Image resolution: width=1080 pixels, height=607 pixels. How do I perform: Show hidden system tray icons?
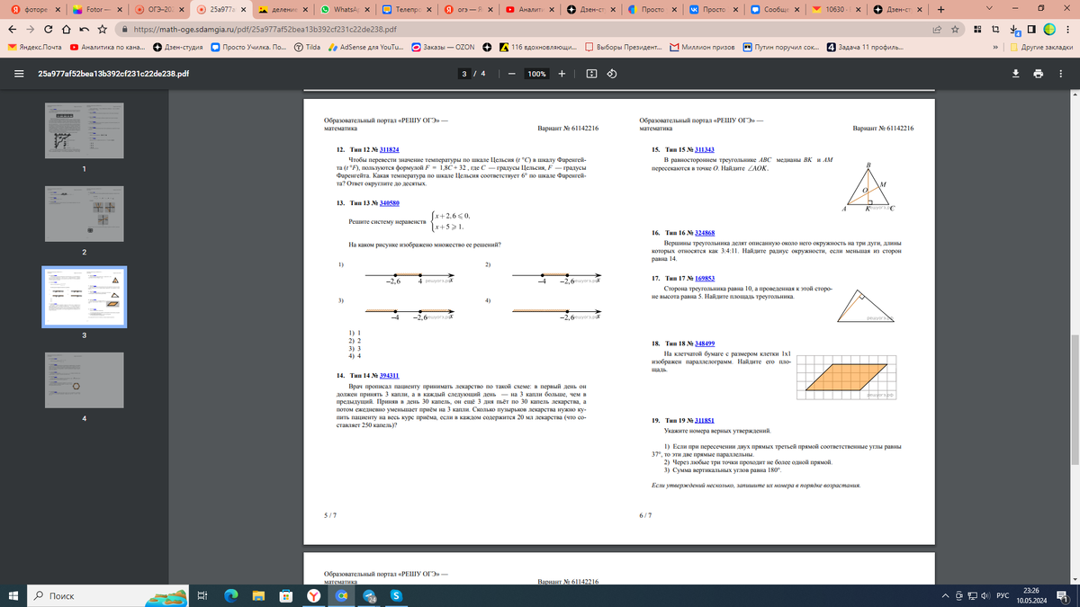(x=946, y=596)
